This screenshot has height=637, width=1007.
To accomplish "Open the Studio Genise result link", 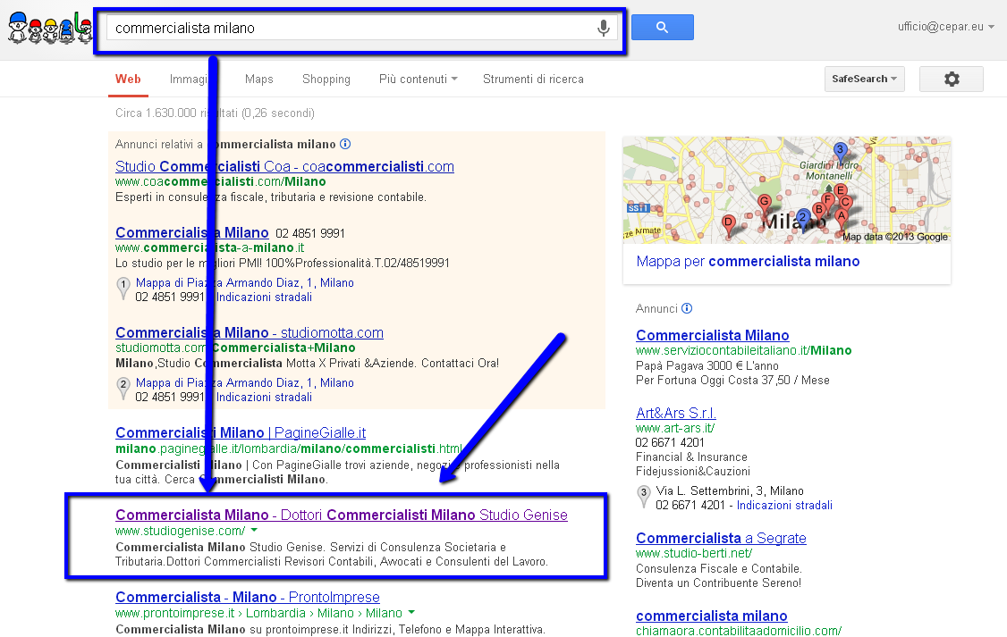I will (x=342, y=515).
